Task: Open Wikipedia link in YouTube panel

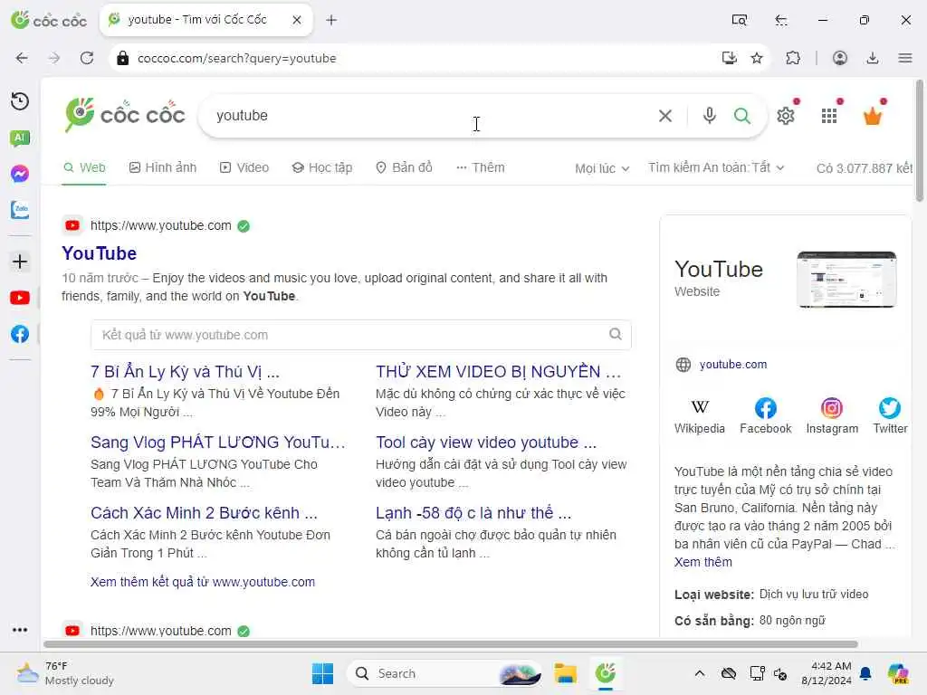Action: click(700, 416)
